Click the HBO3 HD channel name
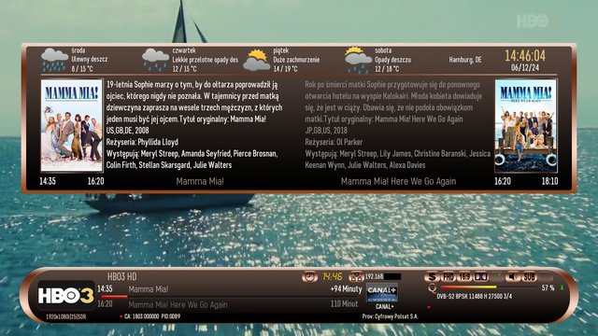Image resolution: width=598 pixels, height=336 pixels. pyautogui.click(x=122, y=276)
